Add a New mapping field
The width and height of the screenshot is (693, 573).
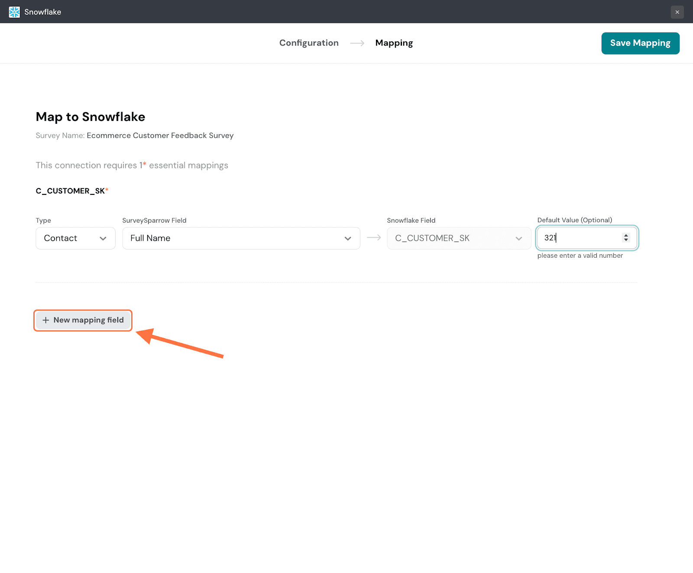click(83, 320)
